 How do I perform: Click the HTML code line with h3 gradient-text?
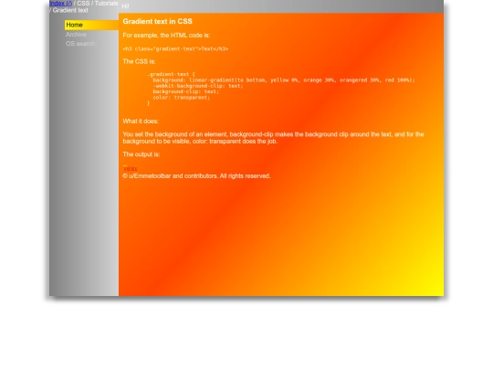(175, 48)
